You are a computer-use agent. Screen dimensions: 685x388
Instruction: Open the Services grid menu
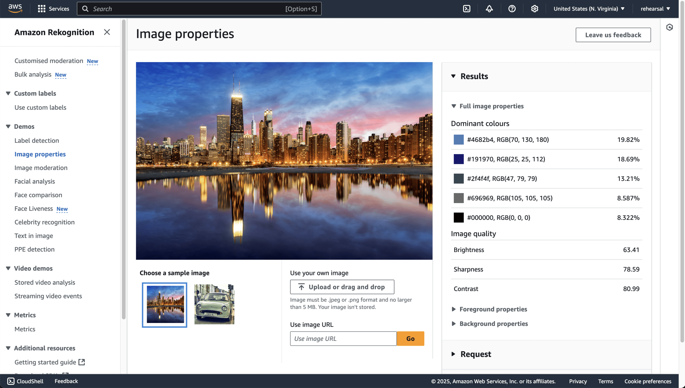tap(42, 9)
